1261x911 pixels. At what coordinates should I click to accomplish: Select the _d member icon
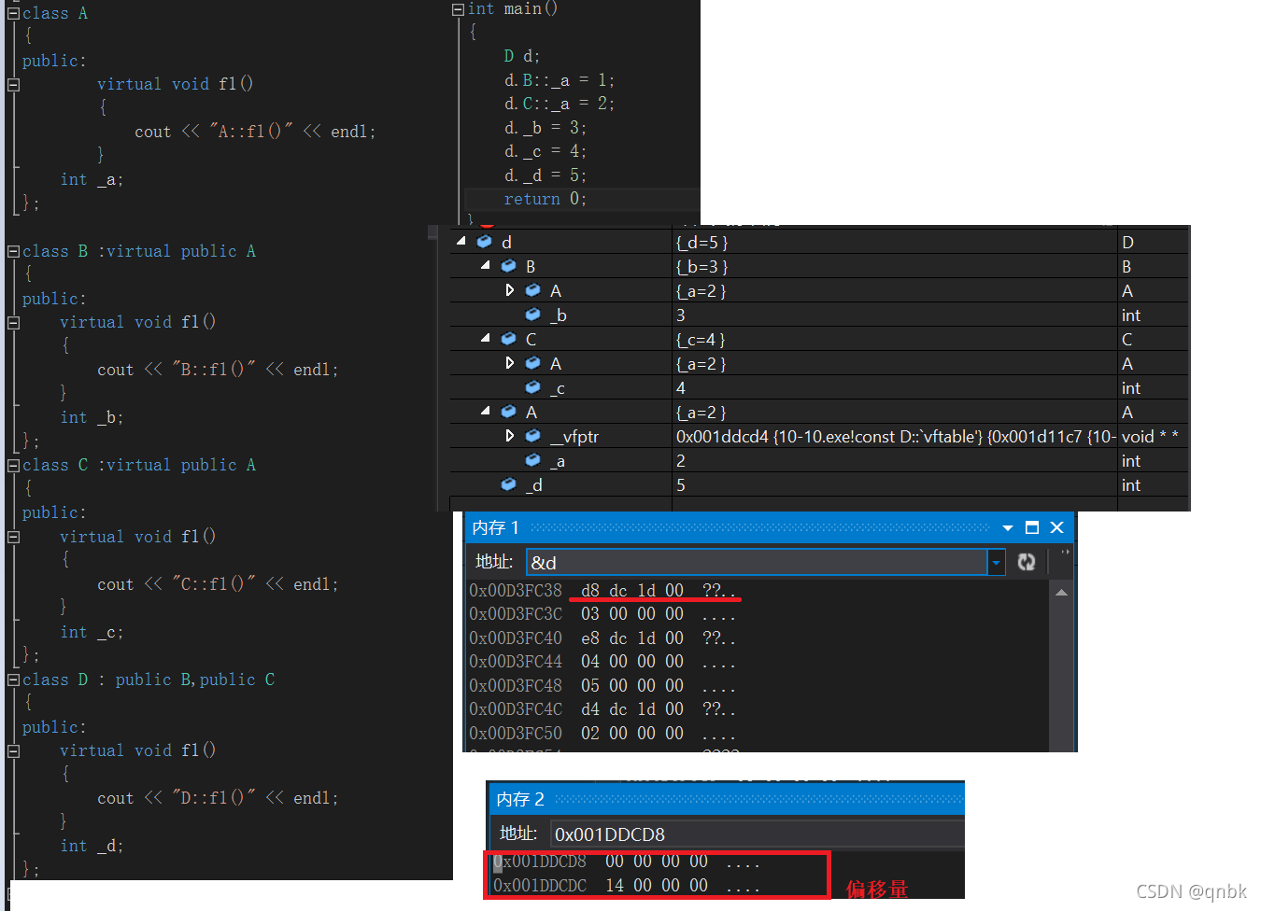pyautogui.click(x=508, y=484)
